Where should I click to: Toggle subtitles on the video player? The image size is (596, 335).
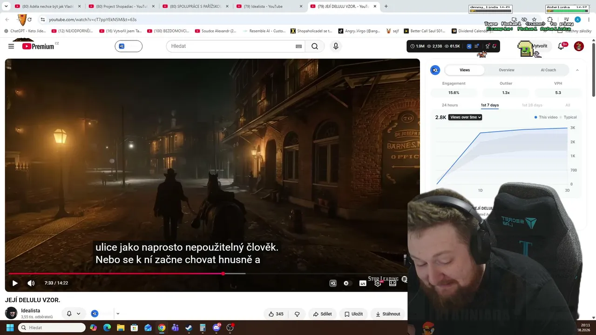pyautogui.click(x=363, y=283)
